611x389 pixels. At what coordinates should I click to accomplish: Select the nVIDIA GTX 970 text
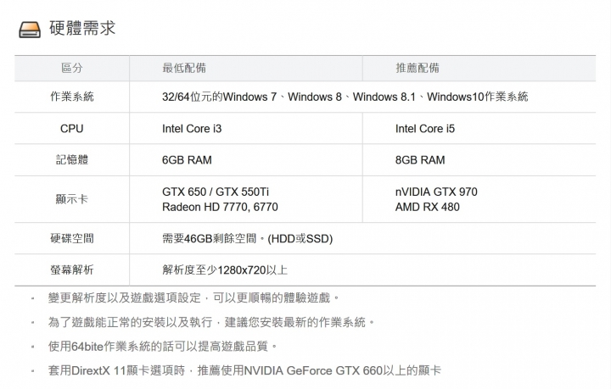coord(436,192)
